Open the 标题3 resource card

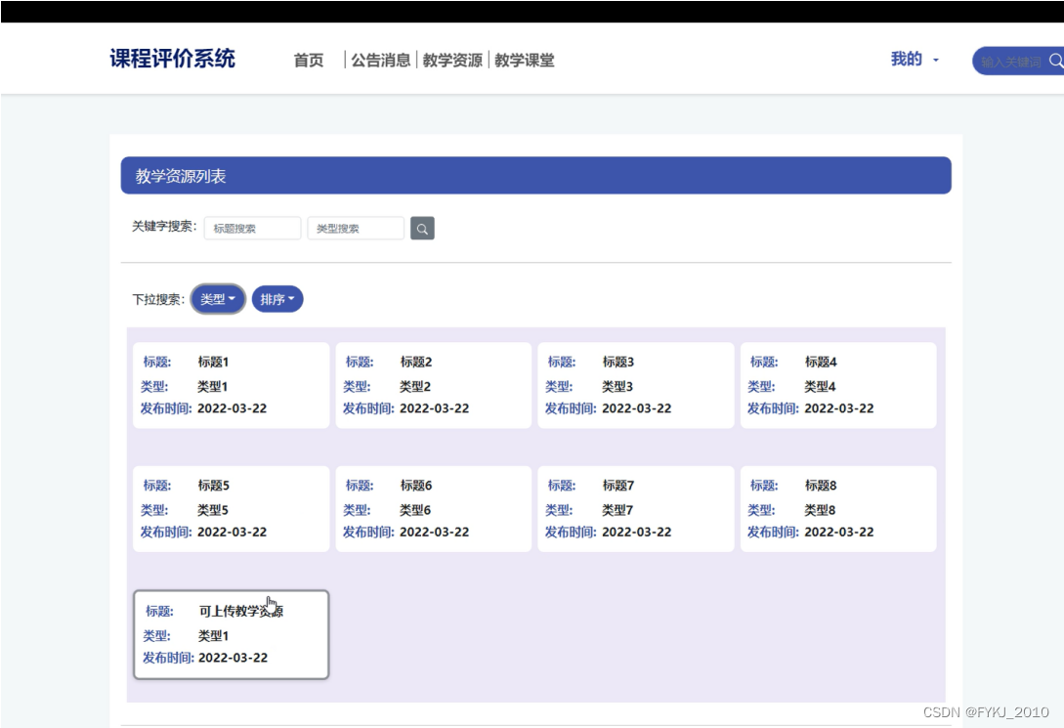[x=636, y=385]
